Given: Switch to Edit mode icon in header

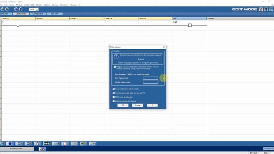Looking at the screenshot, I should point(261,9).
